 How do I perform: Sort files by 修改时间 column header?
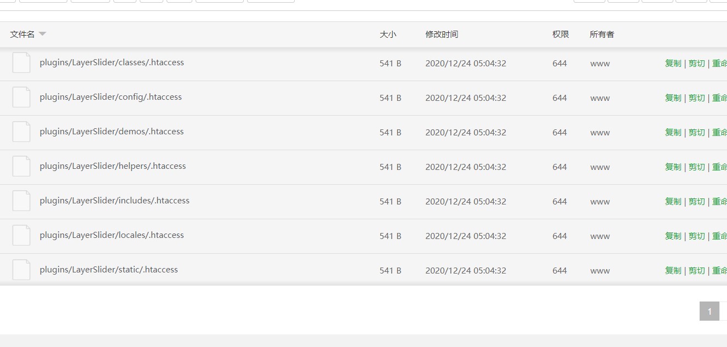click(x=442, y=34)
